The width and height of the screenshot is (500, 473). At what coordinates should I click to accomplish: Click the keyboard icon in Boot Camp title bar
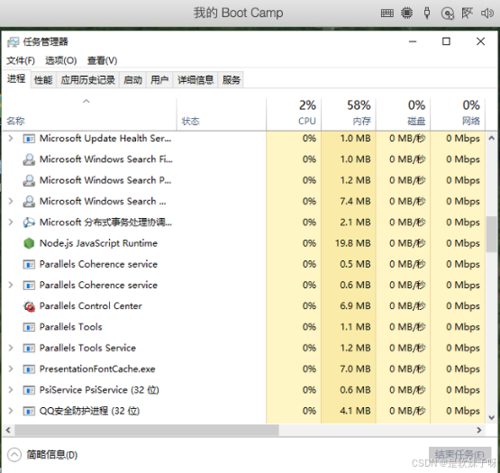[x=386, y=14]
